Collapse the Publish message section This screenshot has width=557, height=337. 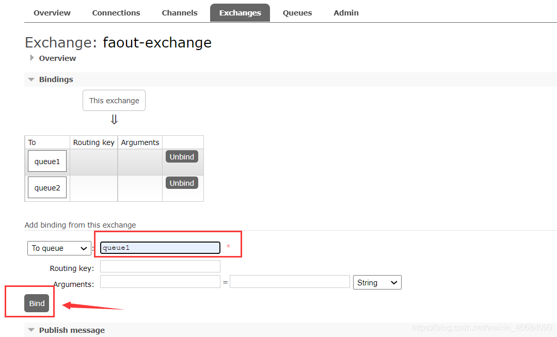(71, 330)
